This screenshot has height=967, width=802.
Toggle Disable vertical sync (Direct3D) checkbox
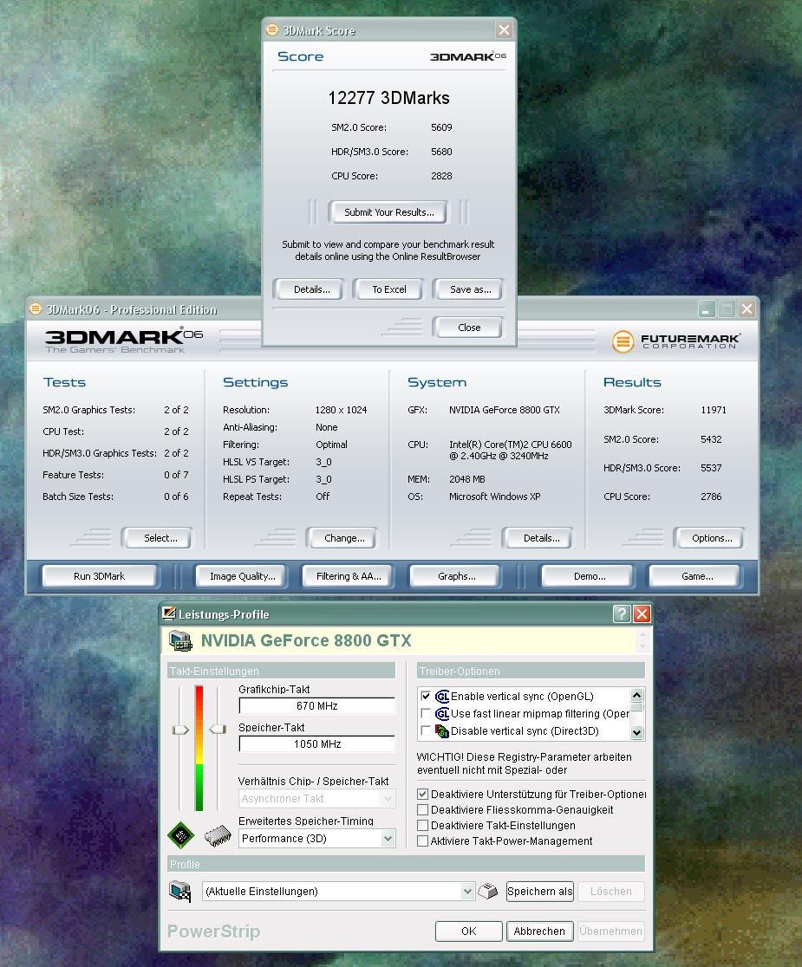[425, 730]
